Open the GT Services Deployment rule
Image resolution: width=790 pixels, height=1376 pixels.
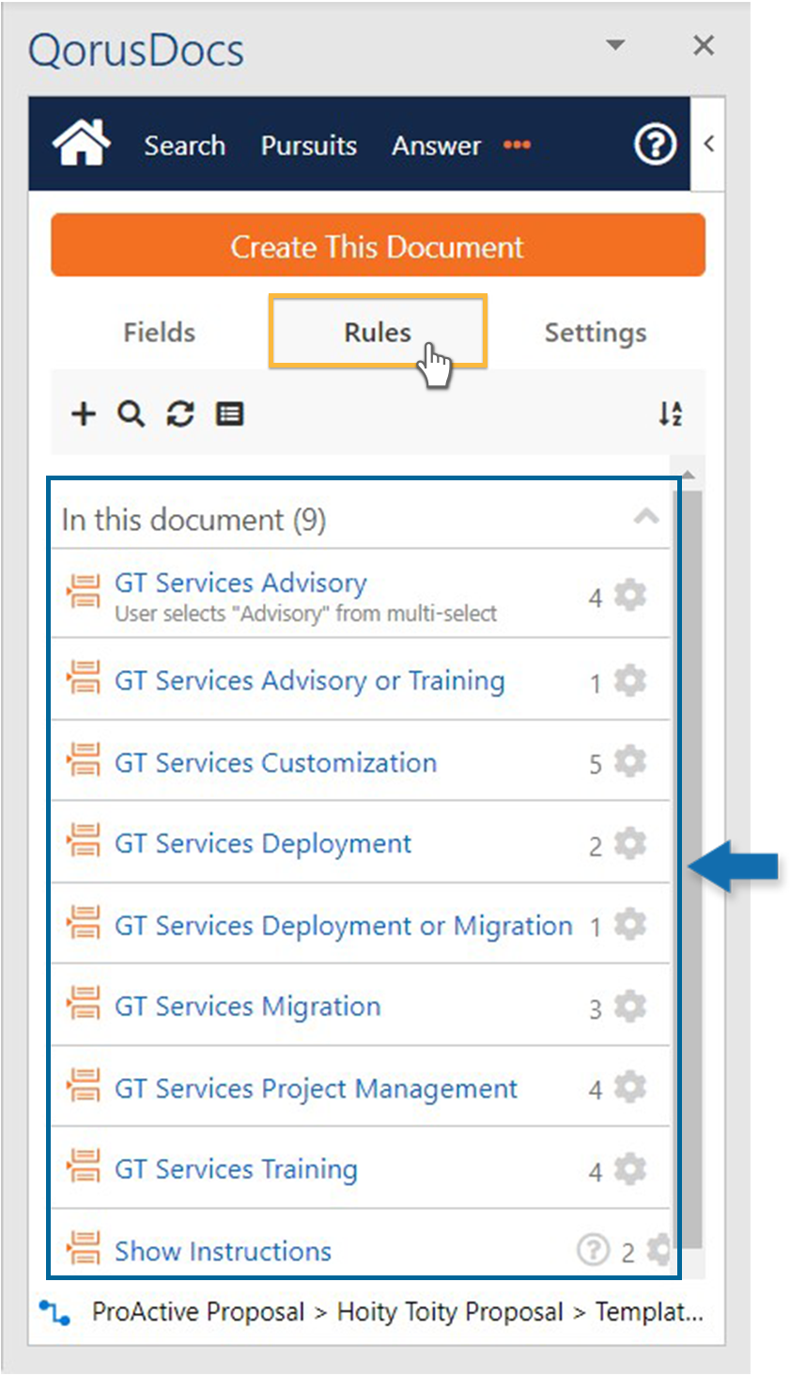tap(263, 844)
